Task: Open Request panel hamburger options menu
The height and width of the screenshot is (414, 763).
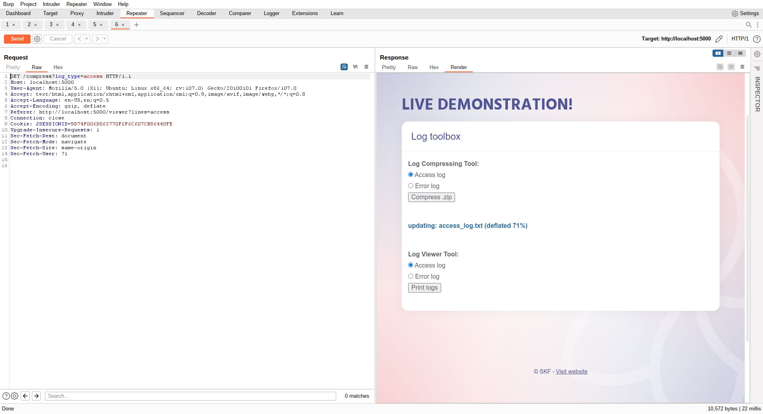Action: (x=366, y=67)
